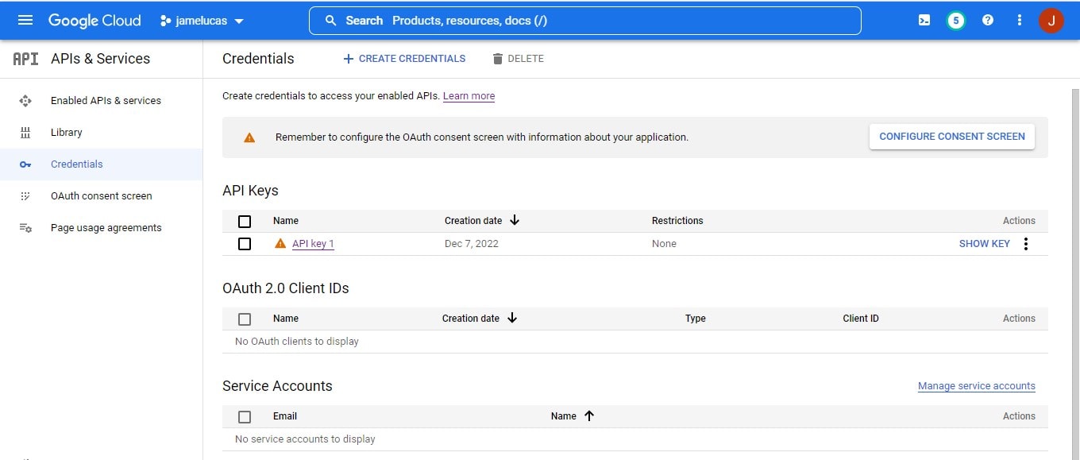Go to Enabled APIs & services
The height and width of the screenshot is (460, 1080).
(x=106, y=101)
